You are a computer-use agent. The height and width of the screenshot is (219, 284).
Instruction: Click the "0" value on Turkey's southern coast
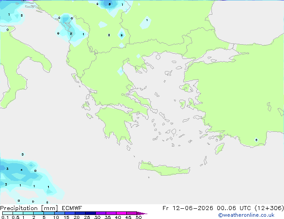click(x=256, y=140)
